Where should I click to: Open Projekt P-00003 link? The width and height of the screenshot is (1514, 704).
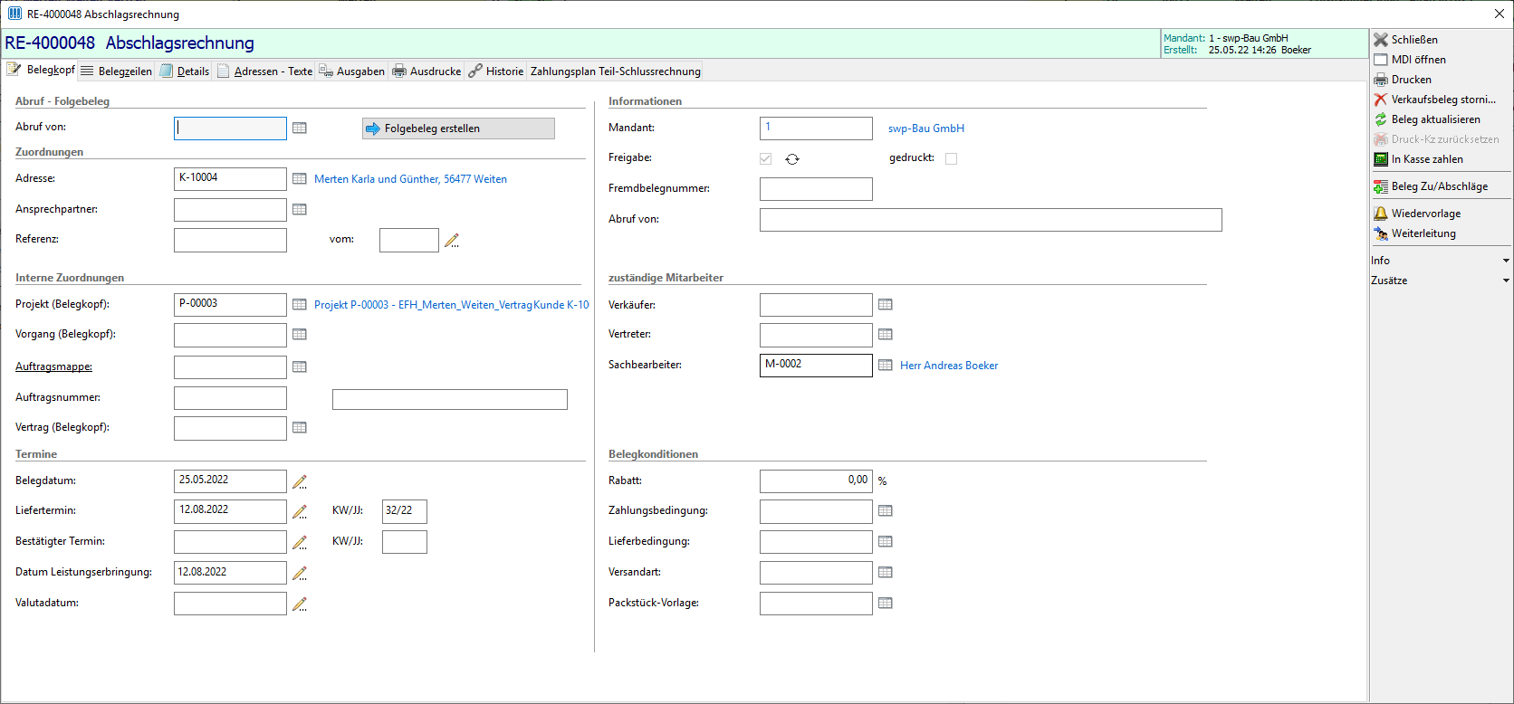451,305
